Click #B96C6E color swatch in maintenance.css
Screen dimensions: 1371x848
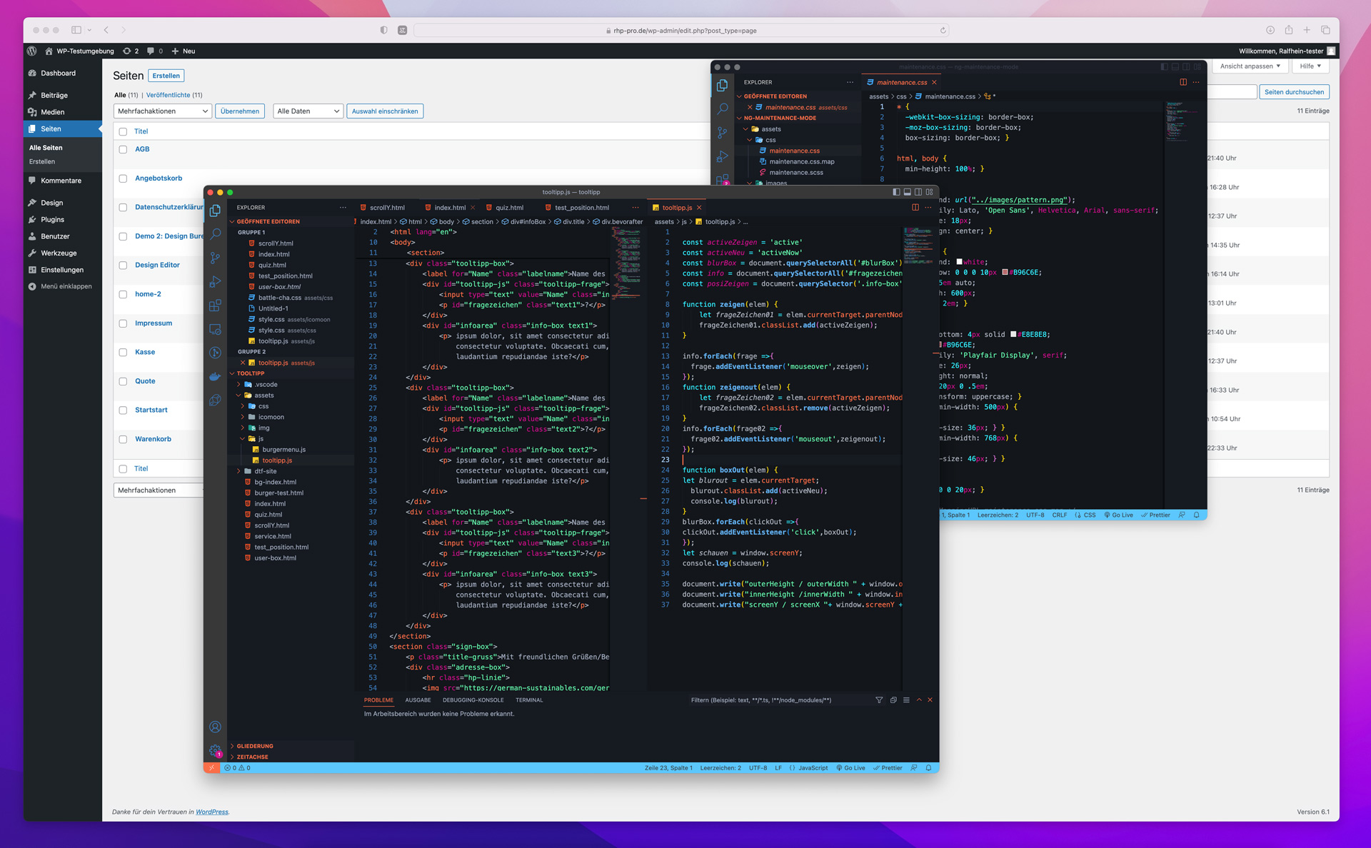click(1005, 272)
